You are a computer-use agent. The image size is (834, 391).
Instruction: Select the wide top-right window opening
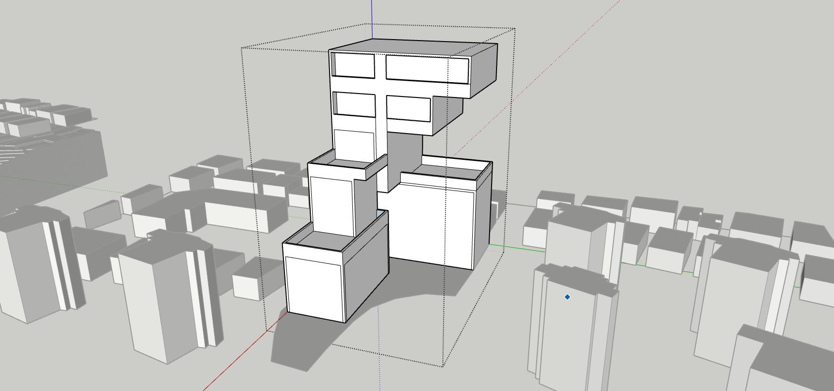(x=426, y=69)
